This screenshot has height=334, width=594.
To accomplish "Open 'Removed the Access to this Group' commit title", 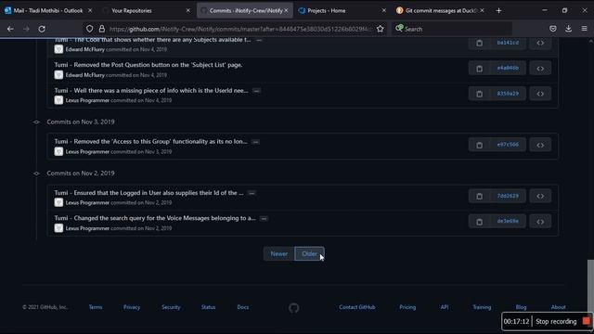I will 150,141.
